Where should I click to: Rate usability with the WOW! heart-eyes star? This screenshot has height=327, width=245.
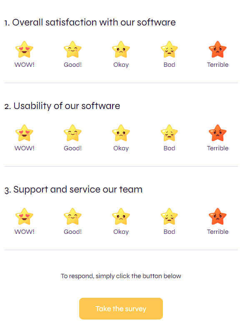coord(24,133)
